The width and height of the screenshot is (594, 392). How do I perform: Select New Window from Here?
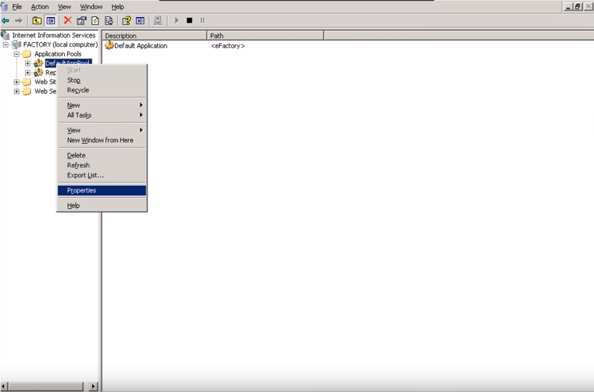pyautogui.click(x=102, y=140)
